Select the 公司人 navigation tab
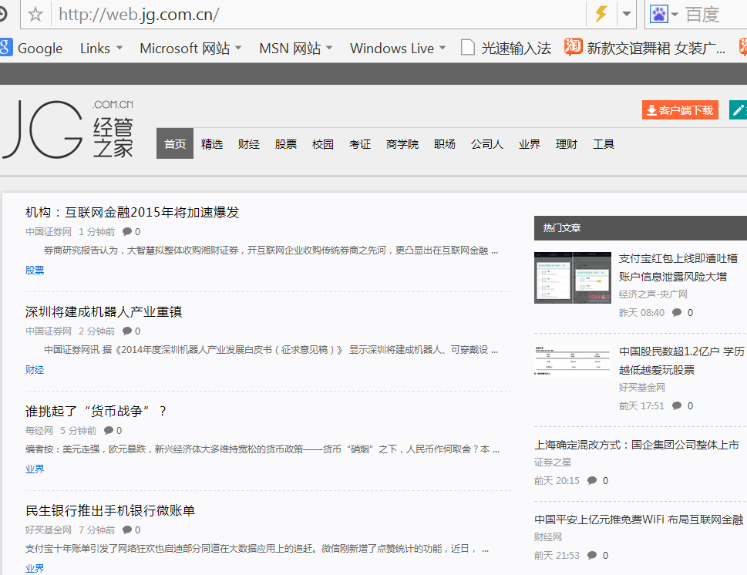 pos(487,144)
